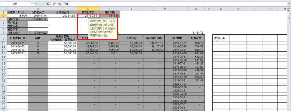Click the insert function fx icon
Image resolution: width=291 pixels, height=111 pixels.
point(48,4)
